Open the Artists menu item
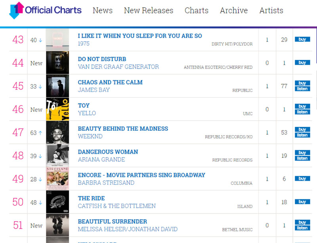The image size is (317, 243). click(x=271, y=11)
